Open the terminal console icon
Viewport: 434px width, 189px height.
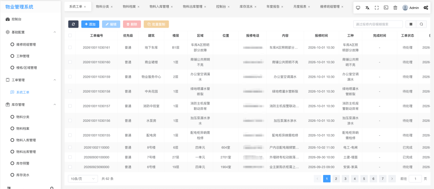click(x=386, y=8)
